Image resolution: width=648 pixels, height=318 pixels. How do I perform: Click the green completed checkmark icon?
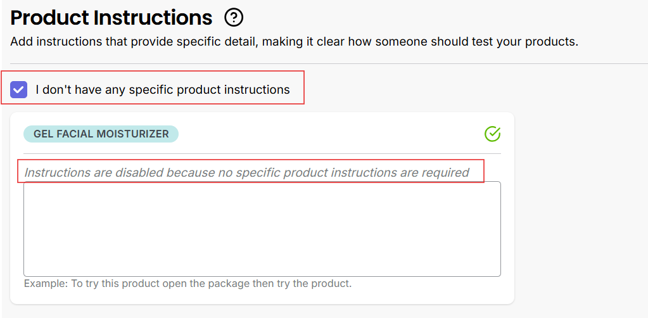pyautogui.click(x=492, y=134)
